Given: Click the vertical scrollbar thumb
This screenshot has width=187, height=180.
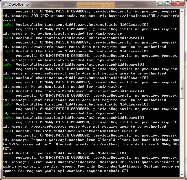Looking at the screenshot, I should [x=182, y=89].
